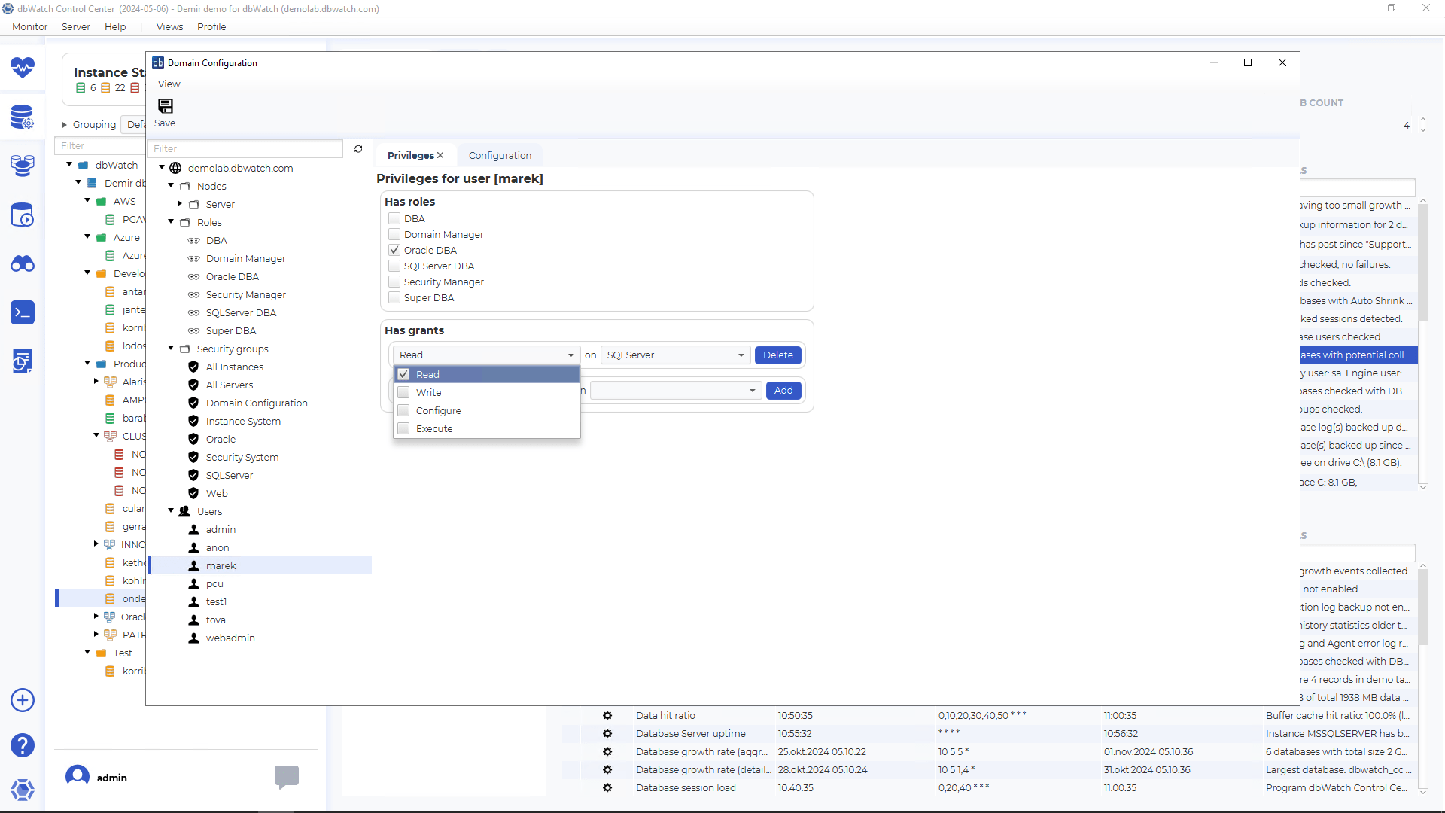Click the chat bubble icon near admin
Image resolution: width=1445 pixels, height=813 pixels.
pos(287,776)
